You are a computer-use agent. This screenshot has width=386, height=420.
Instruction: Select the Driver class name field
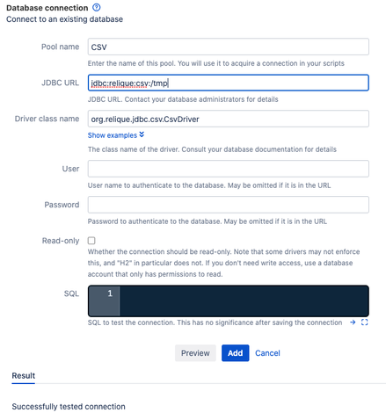[x=228, y=119]
